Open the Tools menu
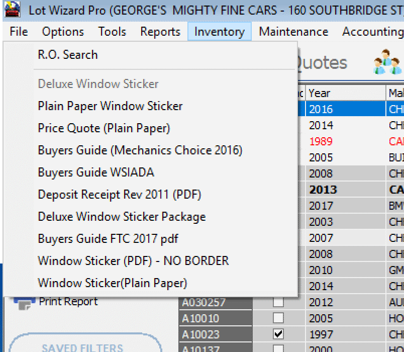Viewport: 404px width, 352px height. [x=112, y=31]
